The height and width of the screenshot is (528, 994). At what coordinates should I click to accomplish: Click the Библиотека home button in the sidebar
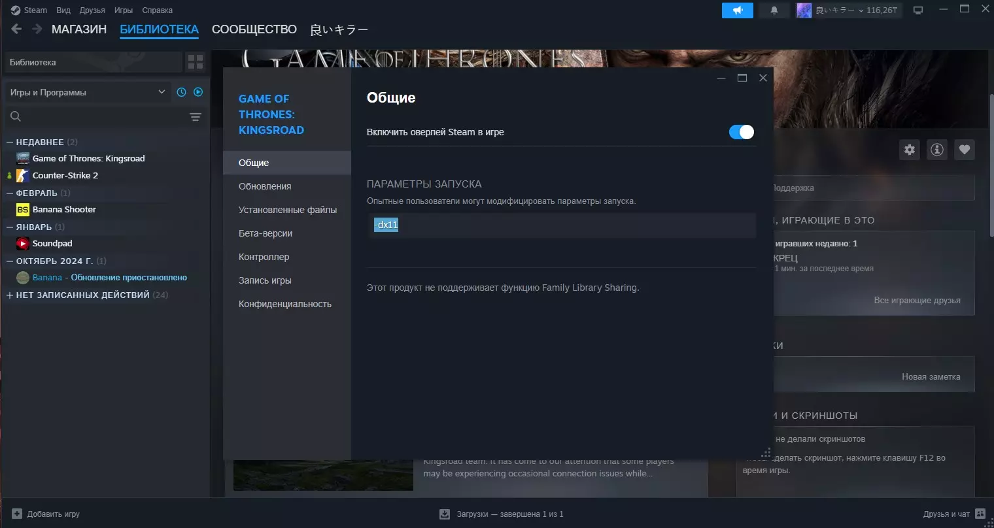tap(93, 62)
